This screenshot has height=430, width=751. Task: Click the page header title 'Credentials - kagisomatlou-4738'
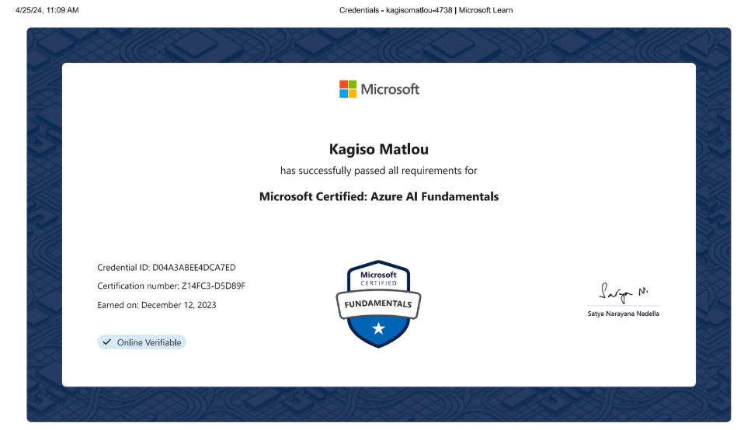[395, 10]
